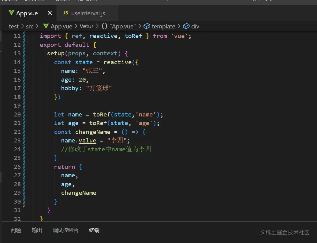This screenshot has width=317, height=243.
Task: Click 'return' keyword on line 26
Action: pos(65,167)
